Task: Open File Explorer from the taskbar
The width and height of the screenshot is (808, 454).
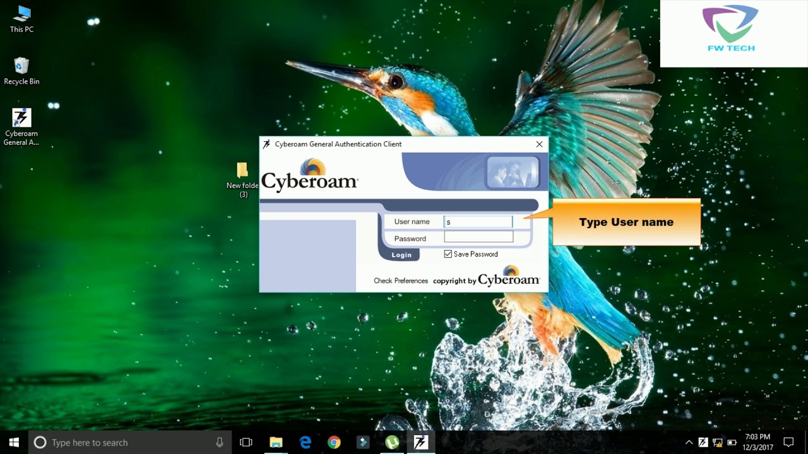Action: click(x=276, y=442)
